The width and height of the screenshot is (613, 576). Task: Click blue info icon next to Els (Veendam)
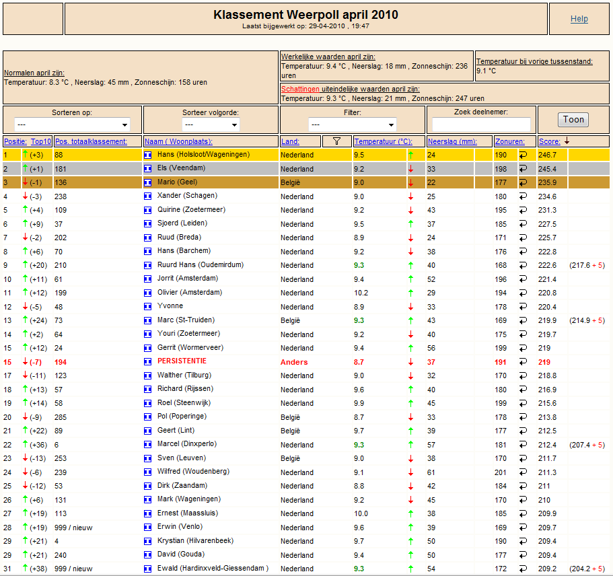click(x=148, y=169)
